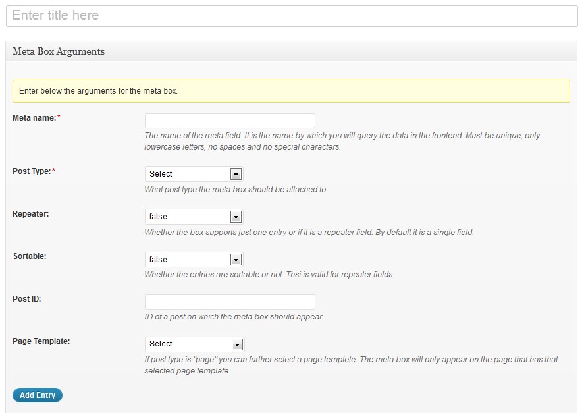
Task: Collapse the Meta Box Arguments panel header
Action: click(292, 51)
